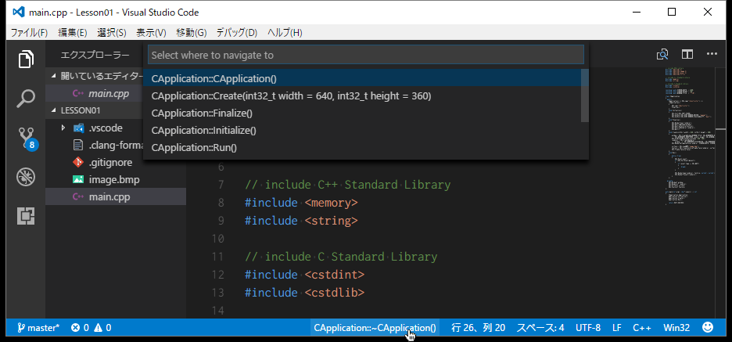
Task: Click the Win32 configuration in the status bar
Action: [676, 327]
